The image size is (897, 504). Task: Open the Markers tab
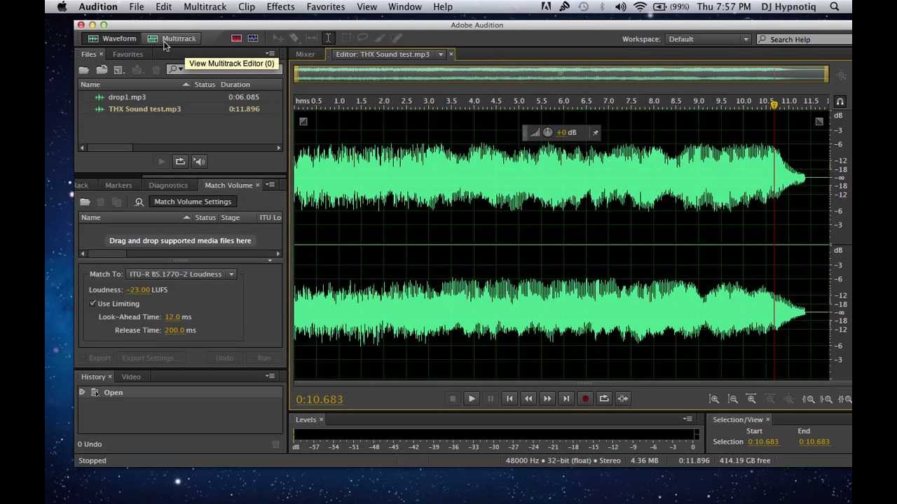coord(118,185)
